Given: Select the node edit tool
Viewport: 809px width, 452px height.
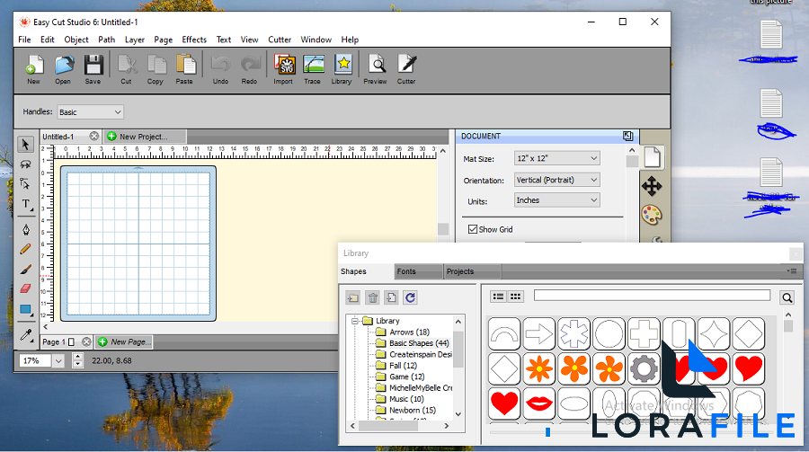Looking at the screenshot, I should [x=25, y=183].
